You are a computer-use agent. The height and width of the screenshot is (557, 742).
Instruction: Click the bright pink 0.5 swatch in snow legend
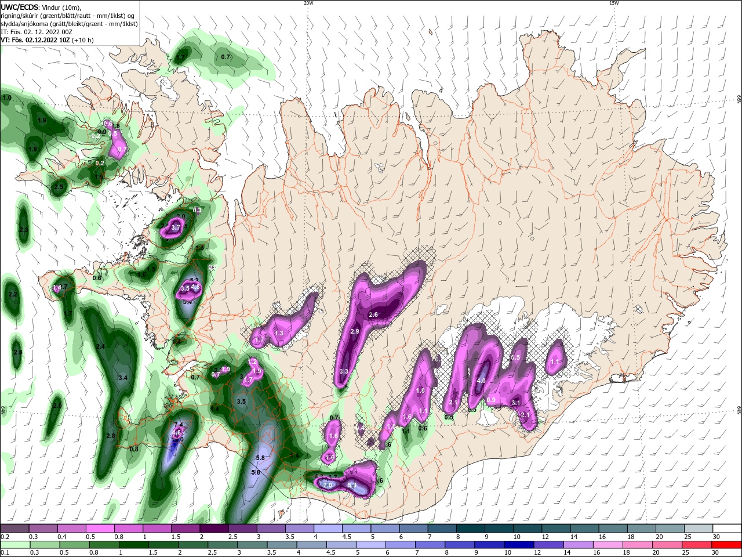coord(101,529)
